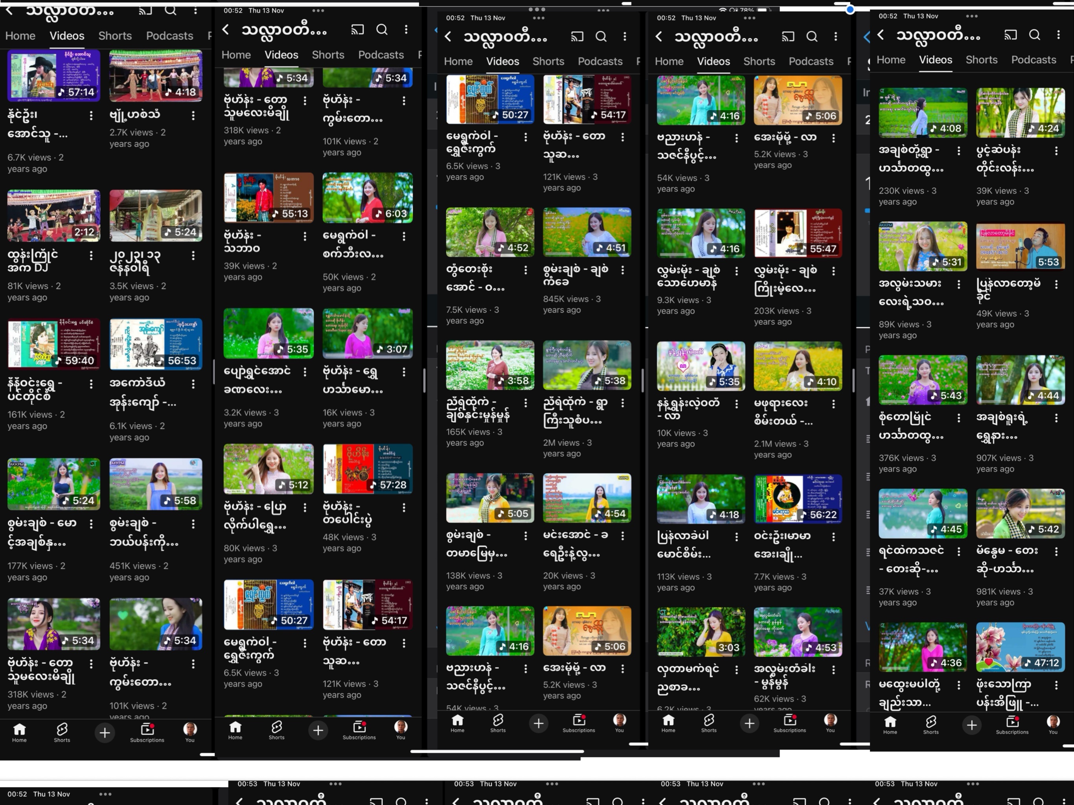Viewport: 1074px width, 805px height.
Task: Open three-dot menu beside 981K views video
Action: 1056,551
